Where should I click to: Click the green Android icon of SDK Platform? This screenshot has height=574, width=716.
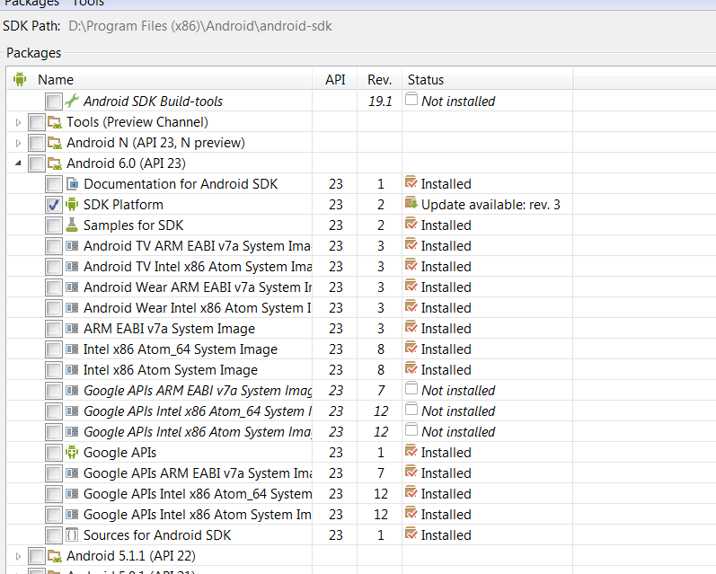(72, 204)
